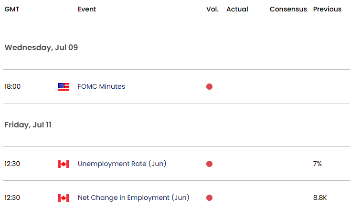Viewport: 350px width, 208px height.
Task: Open the Net Change in Employment (Jun) event
Action: [x=134, y=198]
